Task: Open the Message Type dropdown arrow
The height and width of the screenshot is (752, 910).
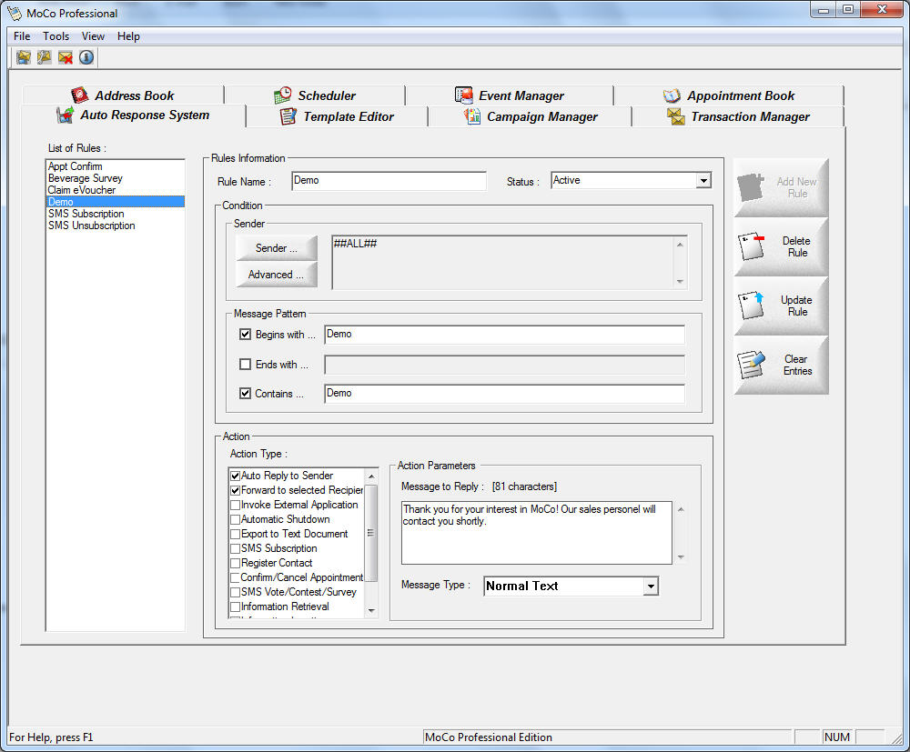Action: tap(651, 587)
